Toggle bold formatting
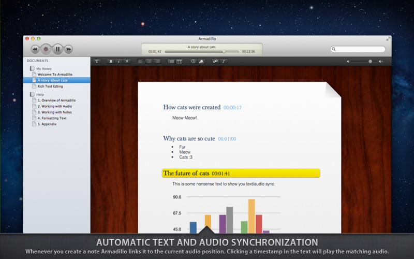The width and height of the screenshot is (414, 259). click(111, 61)
